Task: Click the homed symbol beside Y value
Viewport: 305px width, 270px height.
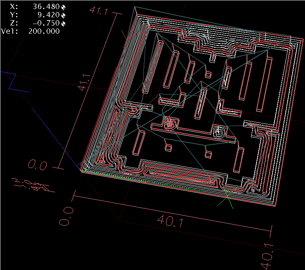Action: click(63, 15)
